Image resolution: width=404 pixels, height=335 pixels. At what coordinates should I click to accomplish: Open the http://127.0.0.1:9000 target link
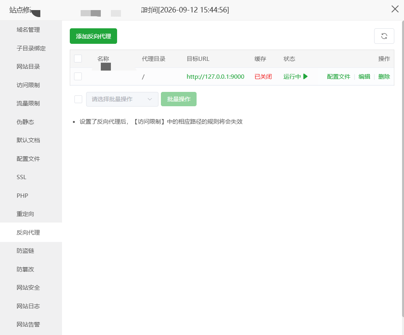216,76
